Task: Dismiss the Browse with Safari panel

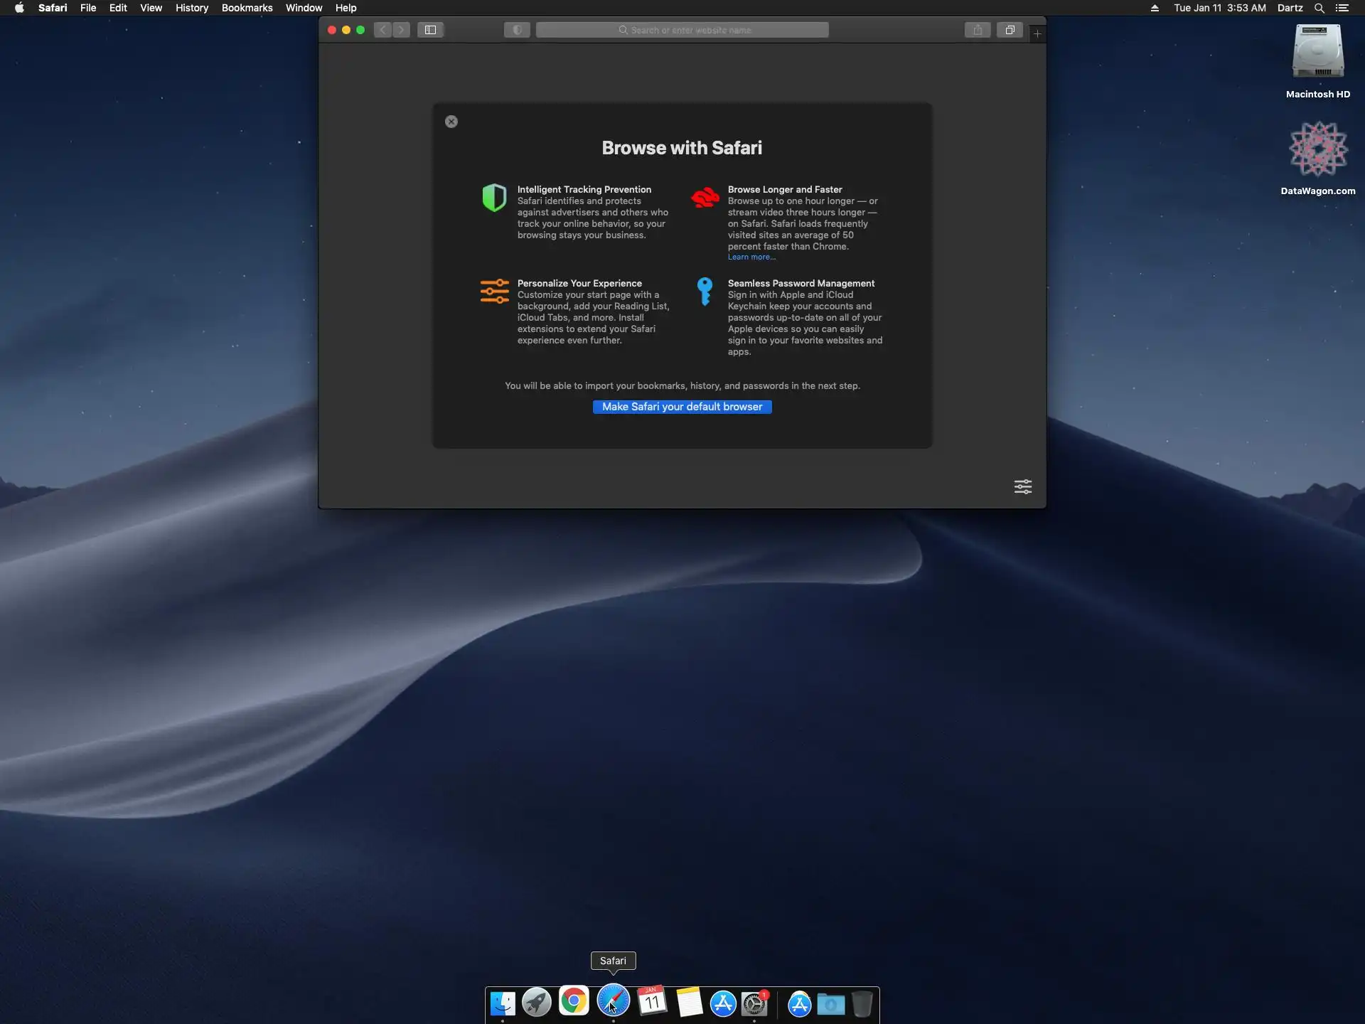Action: 451,122
